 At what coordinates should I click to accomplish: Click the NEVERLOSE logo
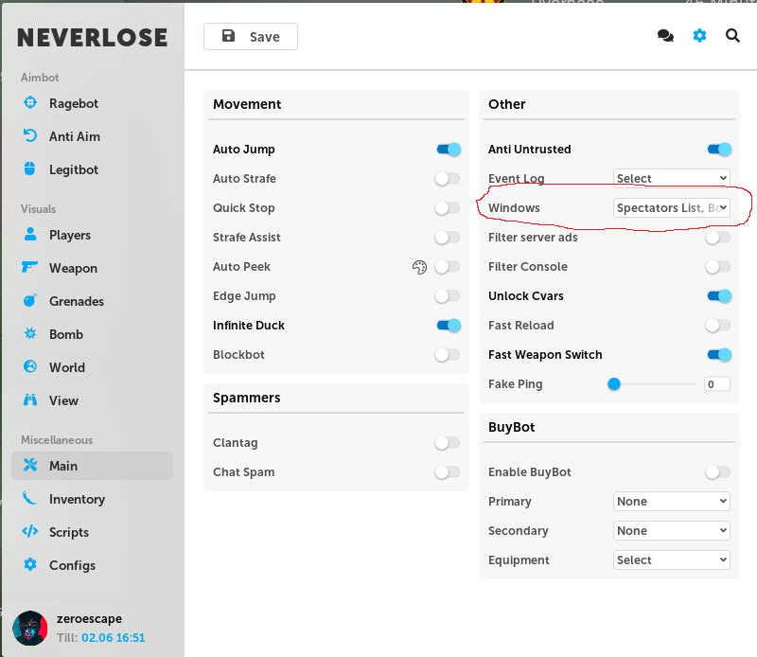92,38
